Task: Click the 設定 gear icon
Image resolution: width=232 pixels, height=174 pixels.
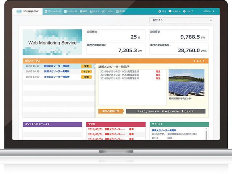Action: coord(159,11)
